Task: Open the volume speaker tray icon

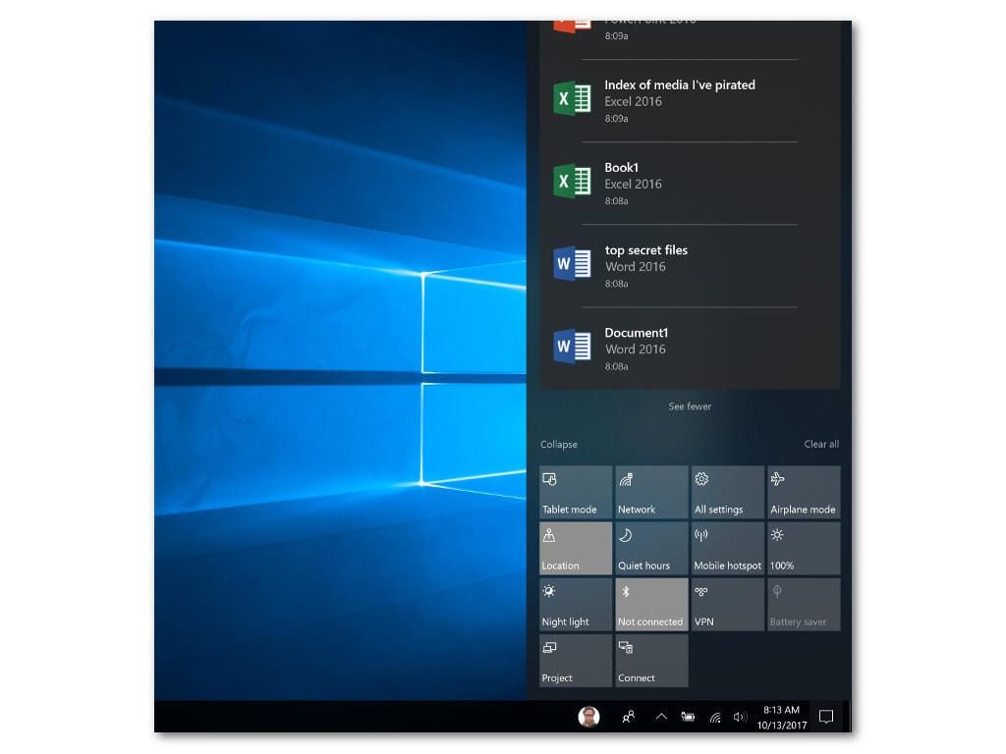Action: click(740, 717)
